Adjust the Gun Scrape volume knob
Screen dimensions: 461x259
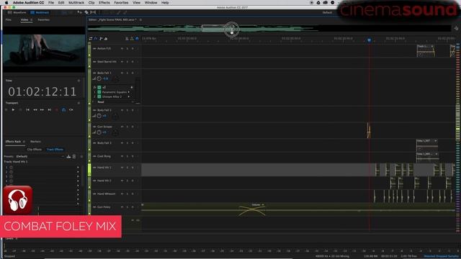(99, 132)
